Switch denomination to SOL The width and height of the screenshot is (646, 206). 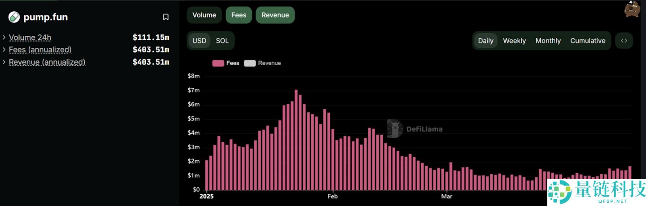(x=222, y=41)
